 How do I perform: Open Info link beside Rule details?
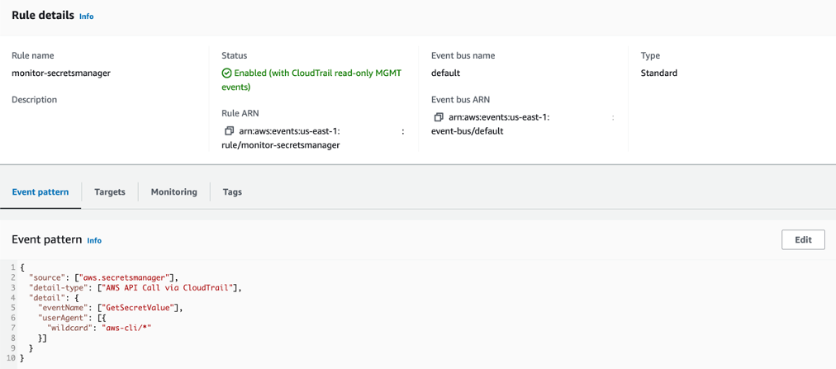(87, 17)
